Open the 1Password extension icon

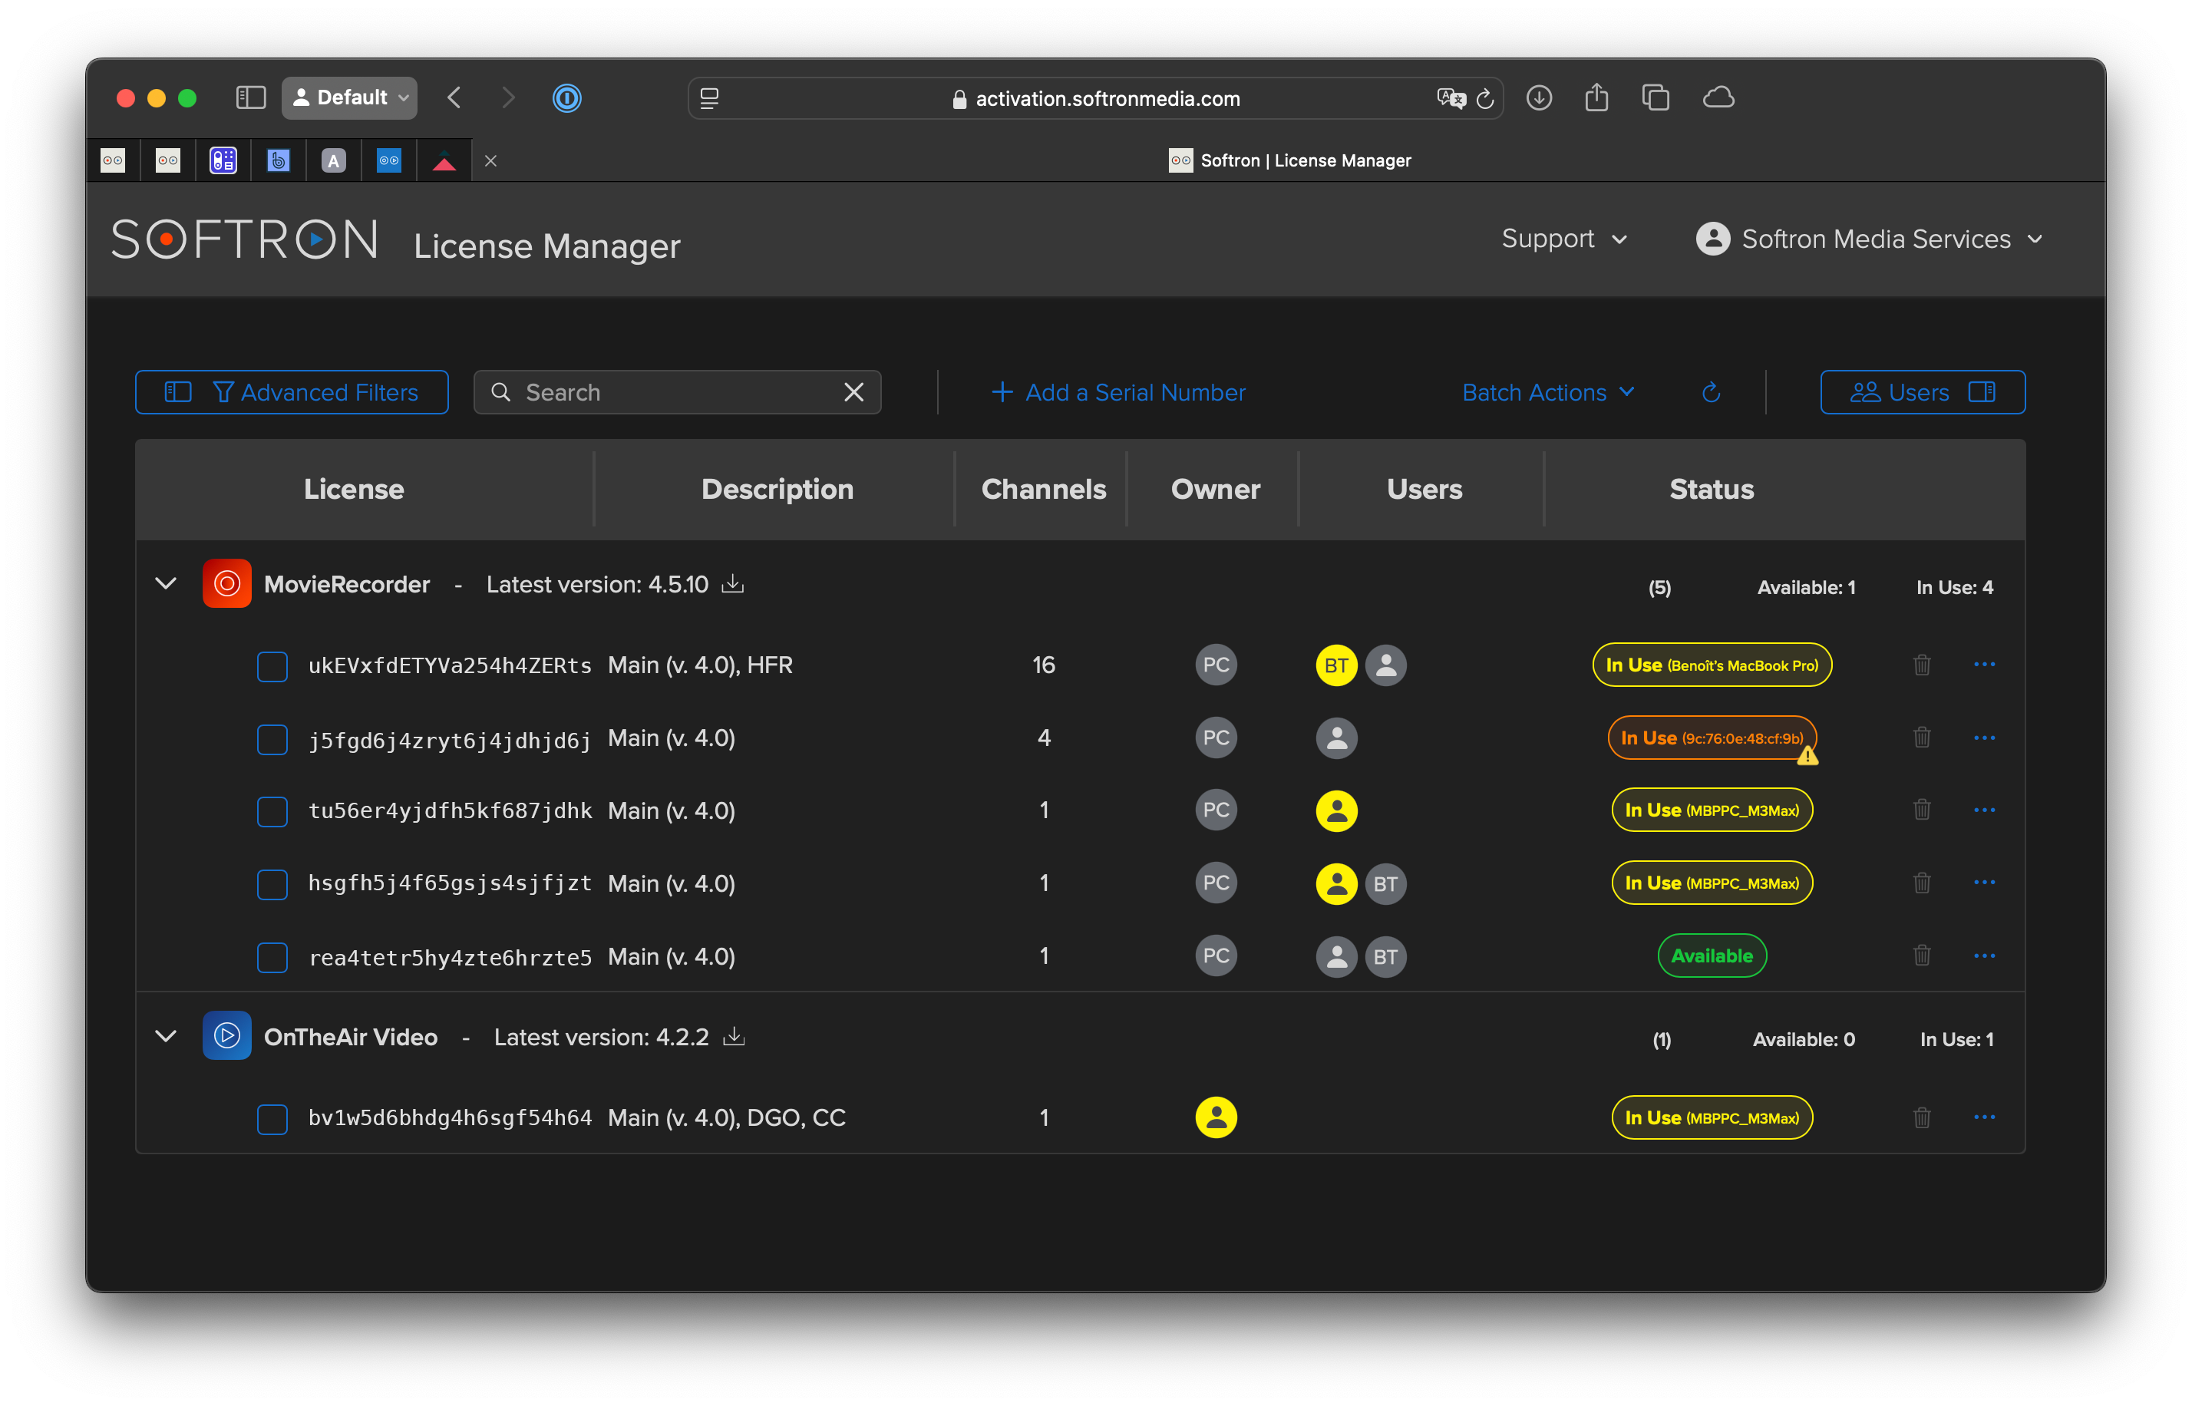click(x=566, y=97)
